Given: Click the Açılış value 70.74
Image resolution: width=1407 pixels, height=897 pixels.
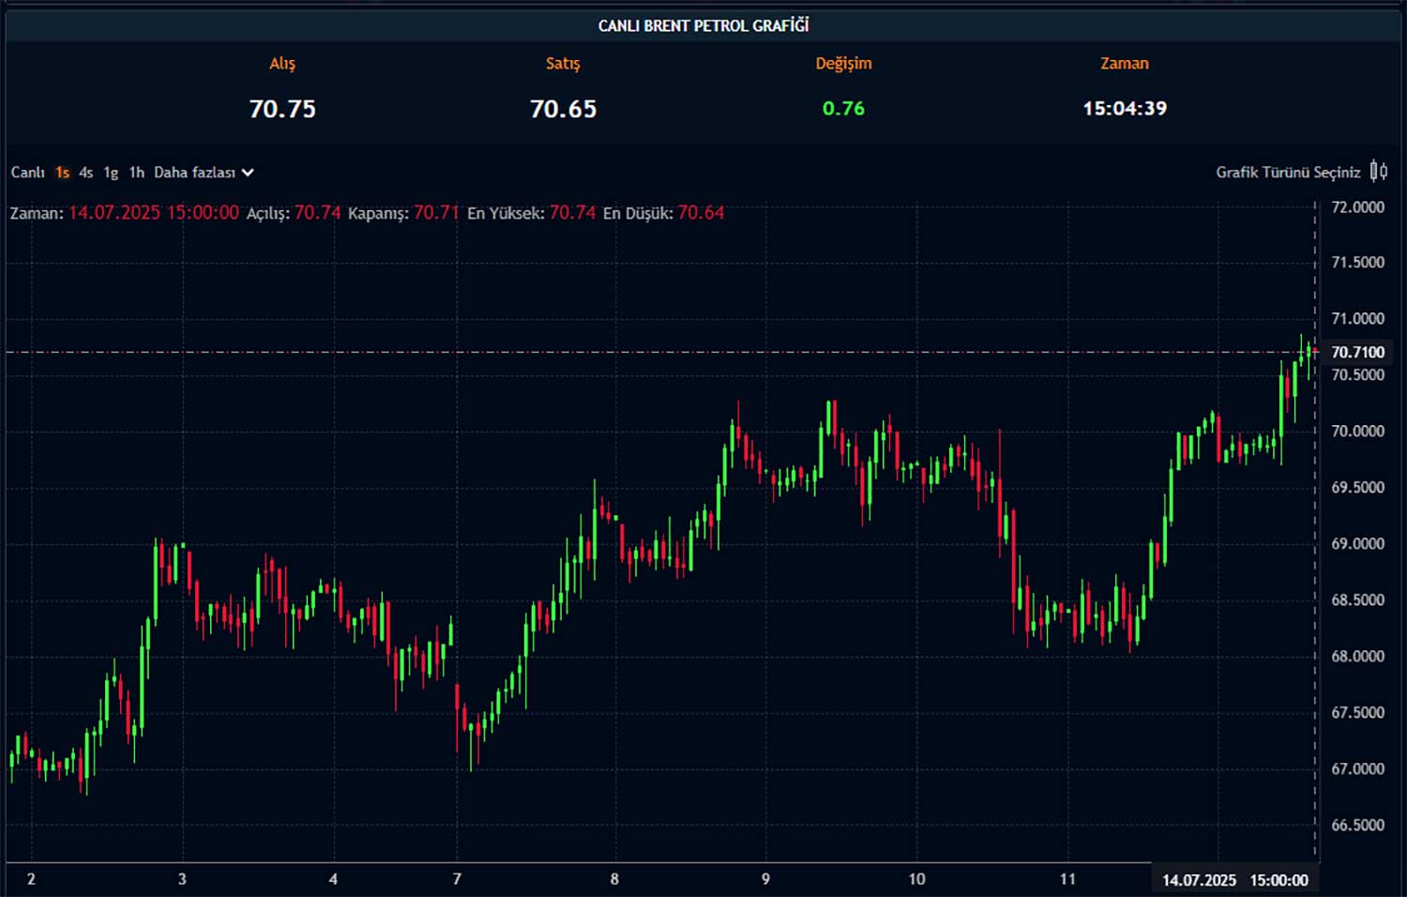Looking at the screenshot, I should [x=317, y=213].
